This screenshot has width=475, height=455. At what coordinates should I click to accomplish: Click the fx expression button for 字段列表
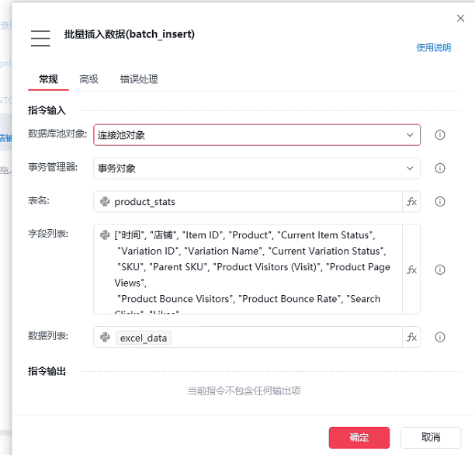[x=411, y=269]
